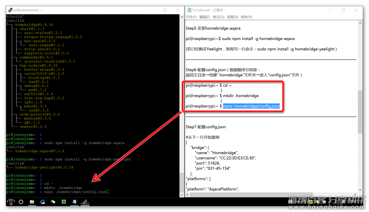
Task: Click the '"platform": "AqaraPlatform"' line
Action: (x=212, y=189)
